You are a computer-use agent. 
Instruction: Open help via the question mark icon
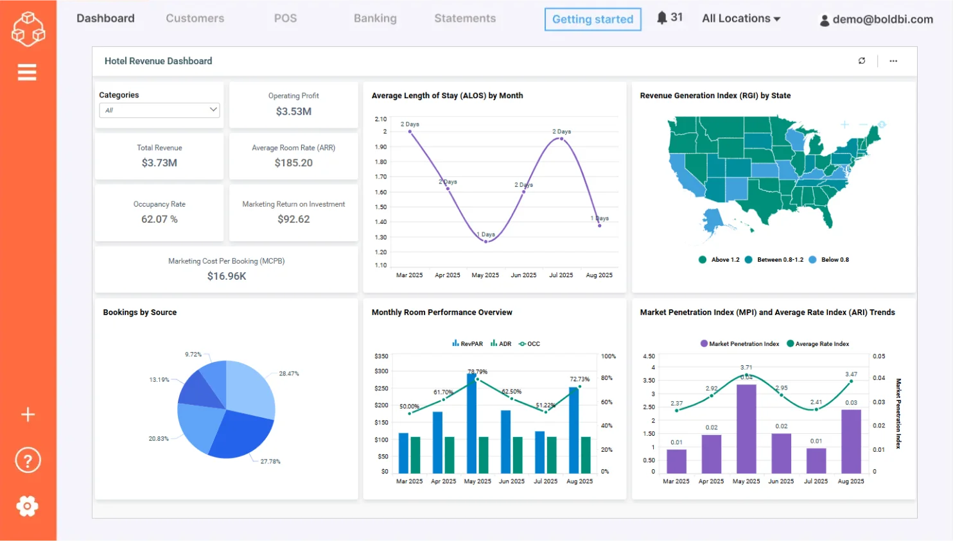(27, 459)
